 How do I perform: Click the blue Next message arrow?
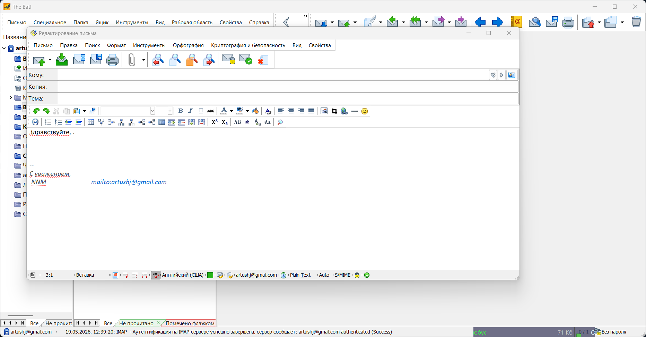click(x=498, y=22)
